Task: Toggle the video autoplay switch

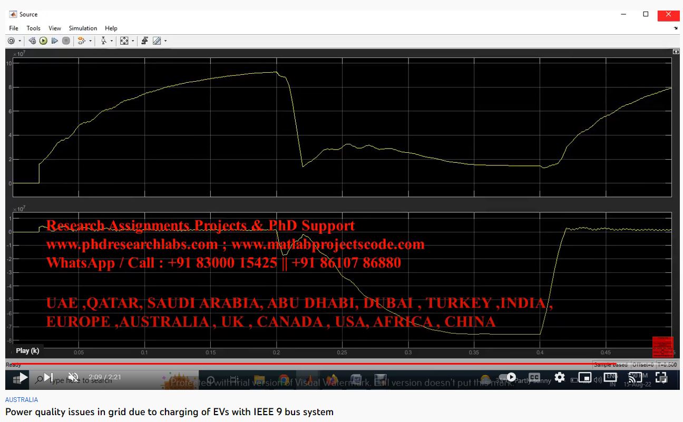Action: (x=507, y=377)
